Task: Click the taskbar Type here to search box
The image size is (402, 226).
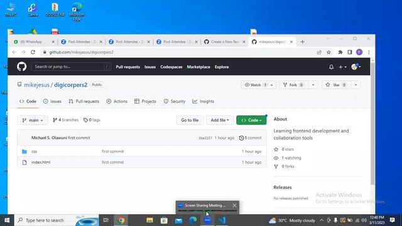Action: 57,220
